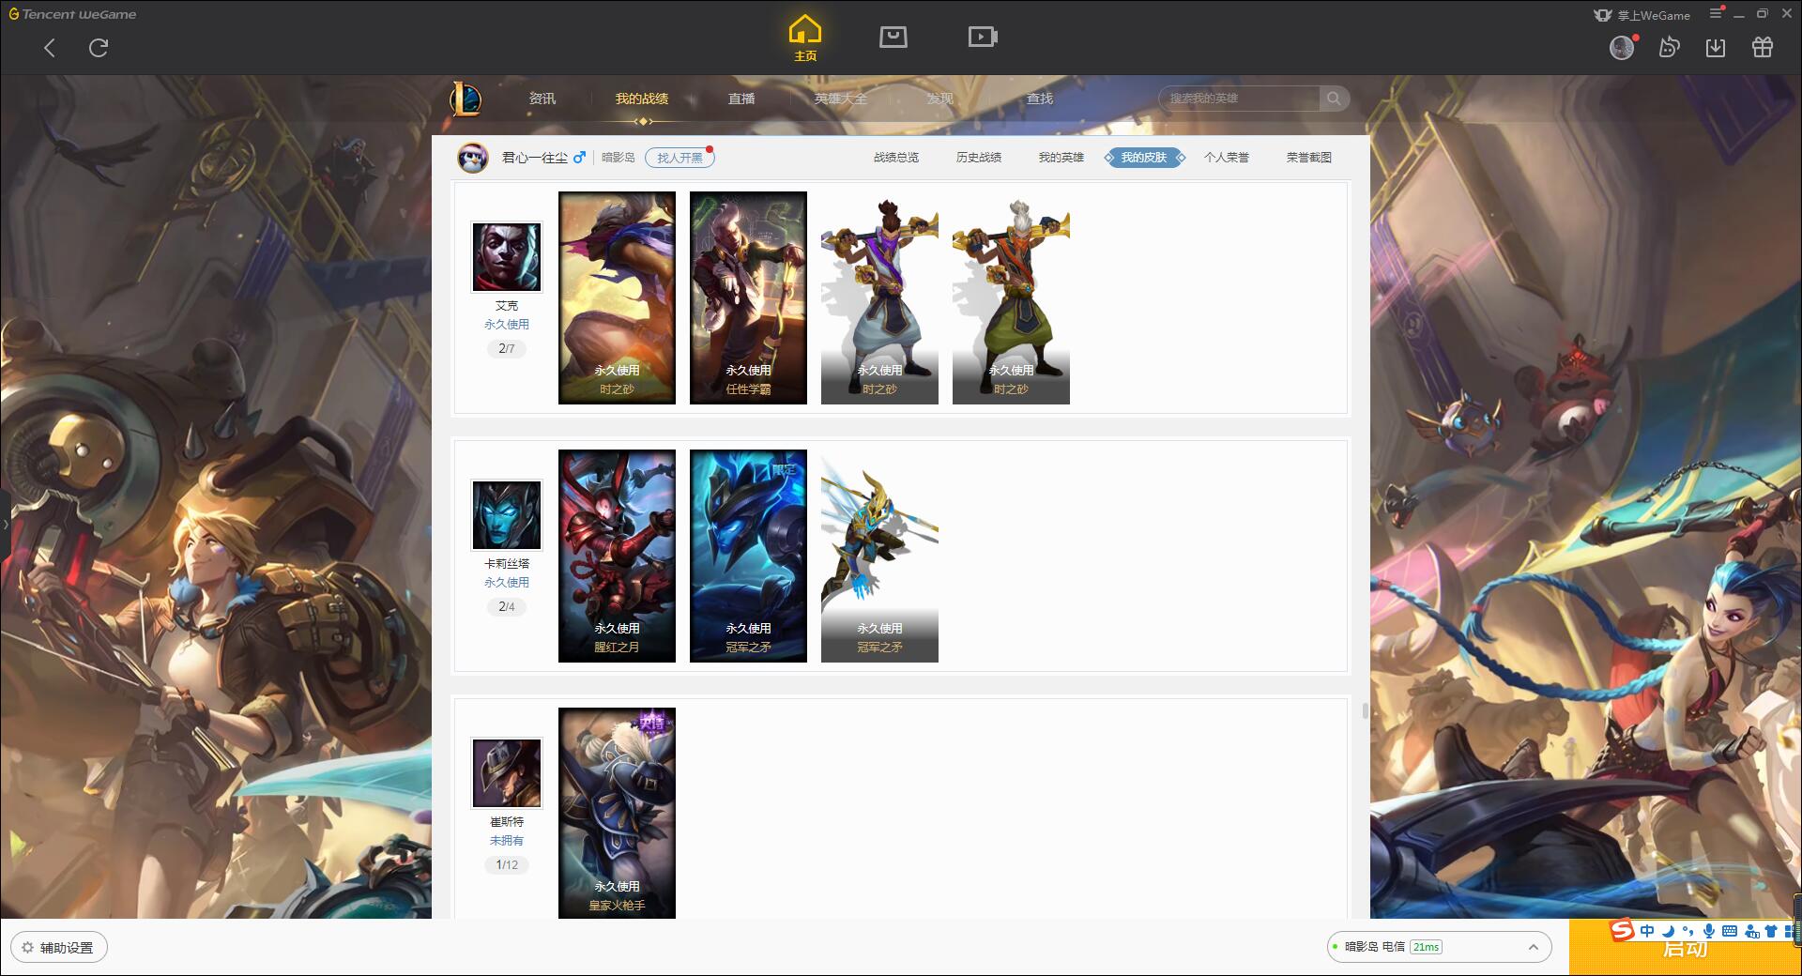The height and width of the screenshot is (976, 1802).
Task: Click the penguin profile avatar
Action: pyautogui.click(x=473, y=158)
